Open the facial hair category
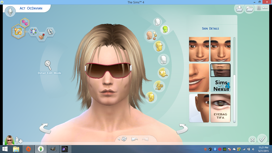The width and height of the screenshot is (272, 153). (163, 60)
